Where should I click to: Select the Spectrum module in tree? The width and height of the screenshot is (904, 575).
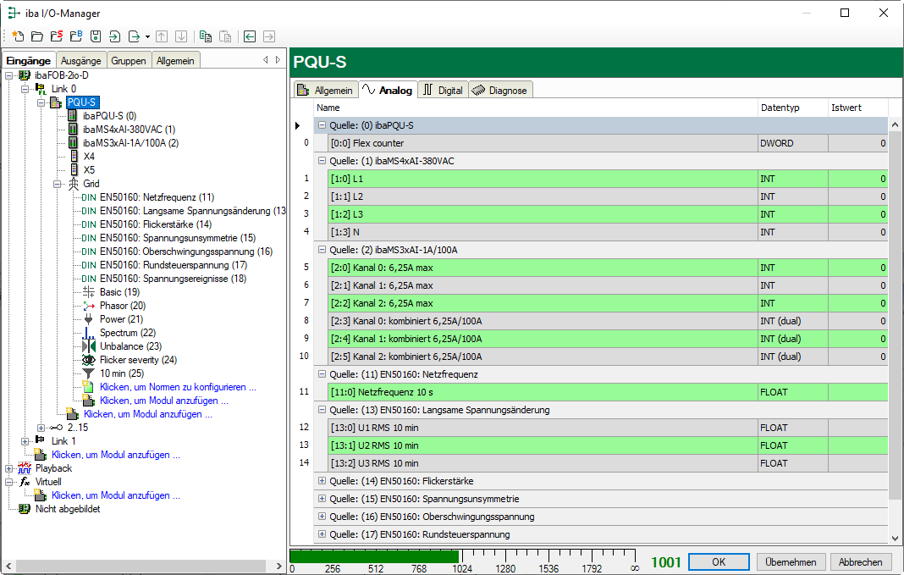(127, 333)
